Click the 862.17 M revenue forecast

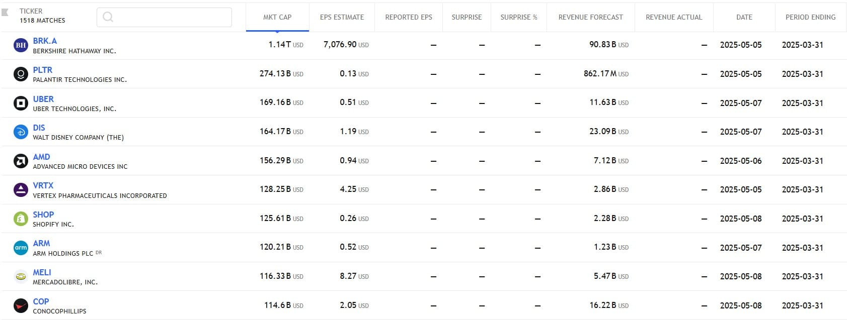tap(606, 74)
